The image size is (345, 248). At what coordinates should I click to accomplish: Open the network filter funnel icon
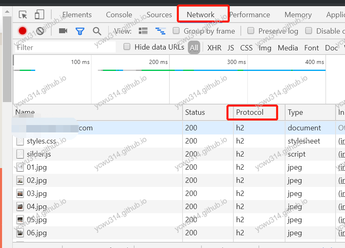80,31
